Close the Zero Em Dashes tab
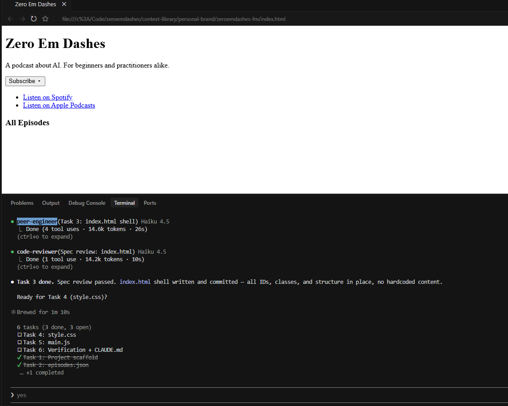508x406 pixels. (64, 4)
